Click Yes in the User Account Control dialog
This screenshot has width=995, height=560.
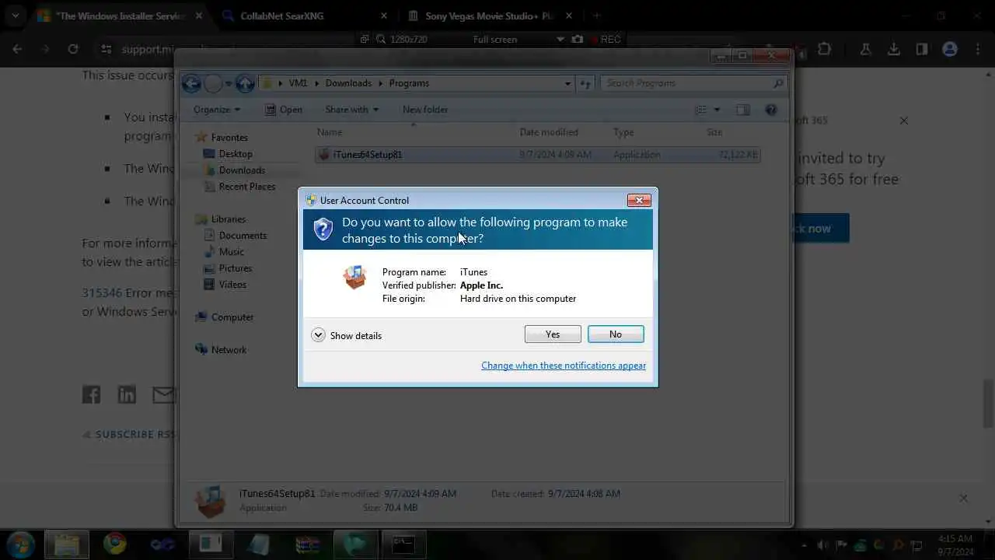pyautogui.click(x=553, y=334)
